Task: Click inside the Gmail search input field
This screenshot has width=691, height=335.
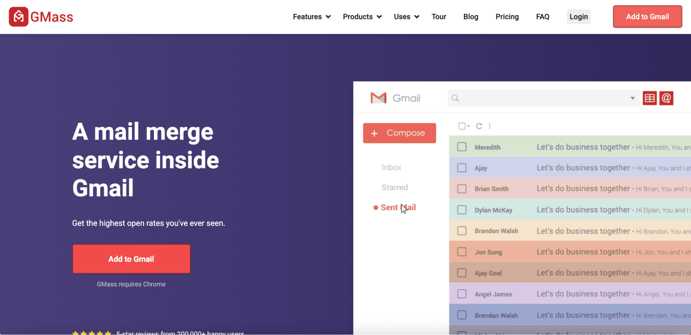Action: (x=543, y=98)
